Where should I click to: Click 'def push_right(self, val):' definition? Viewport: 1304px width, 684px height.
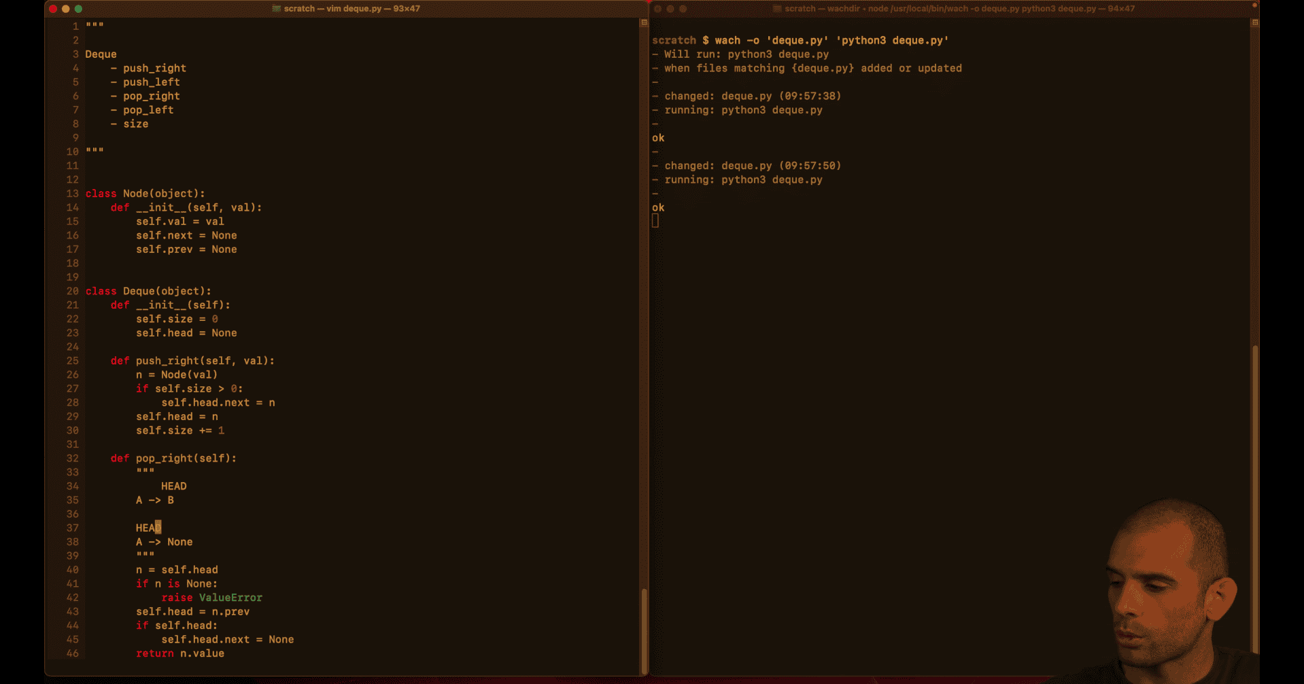pos(192,361)
